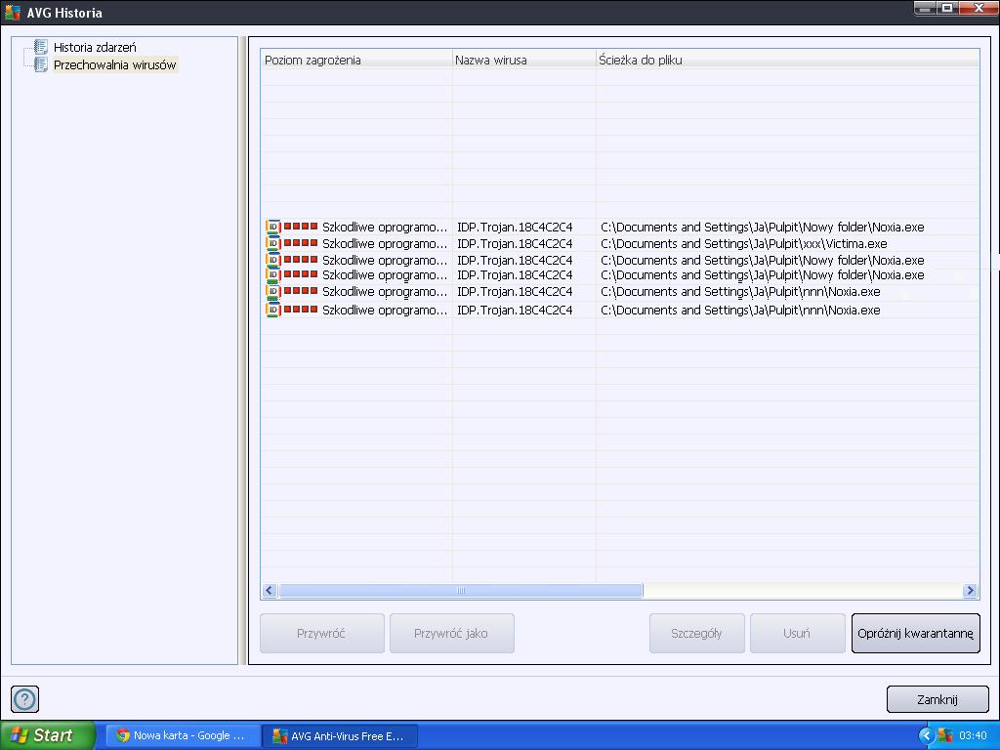Image resolution: width=1000 pixels, height=750 pixels.
Task: Click the Przywróć jako button
Action: pos(451,633)
